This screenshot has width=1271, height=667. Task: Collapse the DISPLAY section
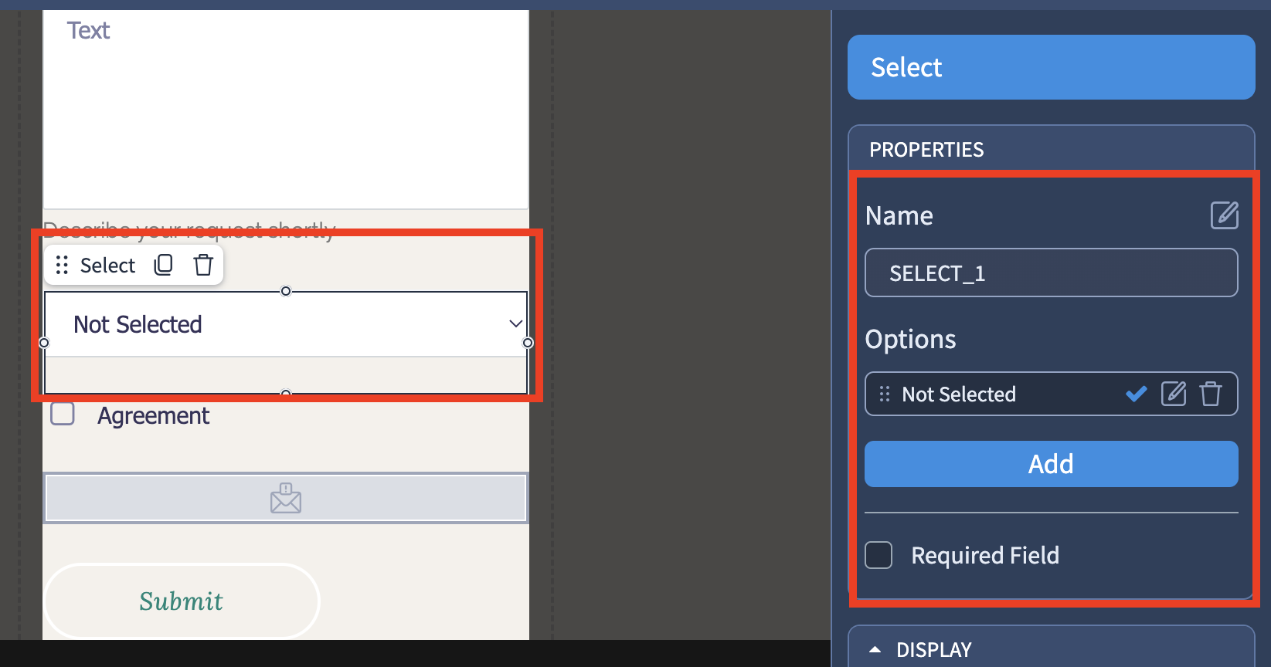(x=875, y=649)
